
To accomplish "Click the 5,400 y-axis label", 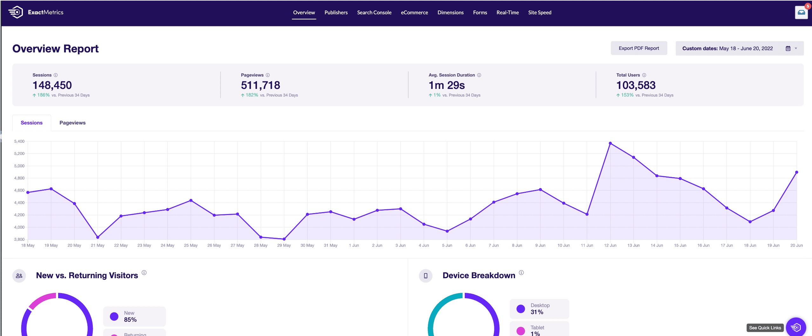I will click(19, 141).
